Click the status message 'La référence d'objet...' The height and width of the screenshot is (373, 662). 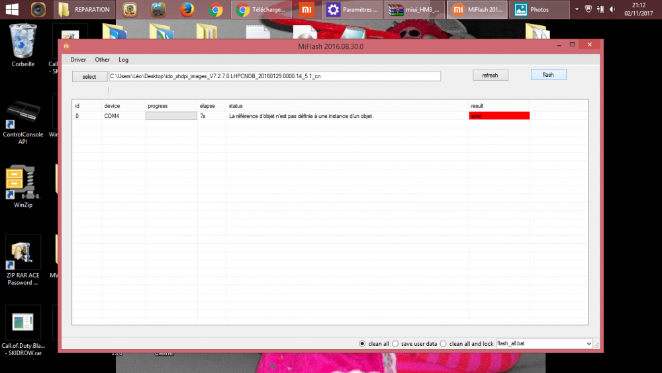(301, 116)
